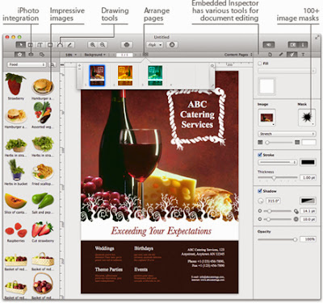Select the Cut strawberry clipart image
This screenshot has width=323, height=303.
(x=43, y=229)
